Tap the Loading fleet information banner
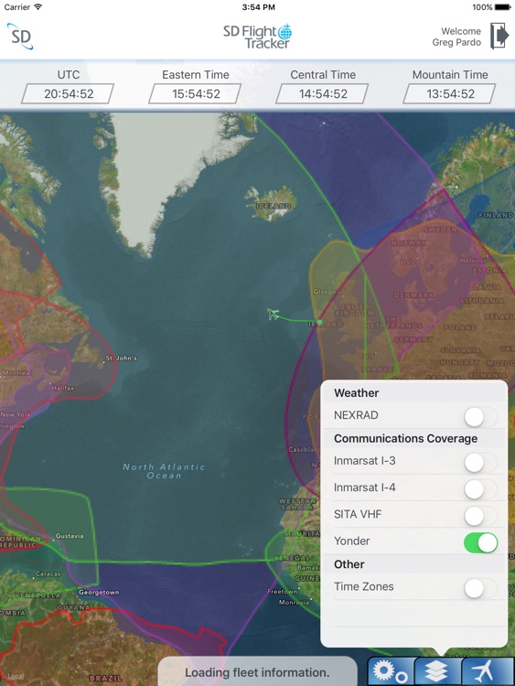 257,672
